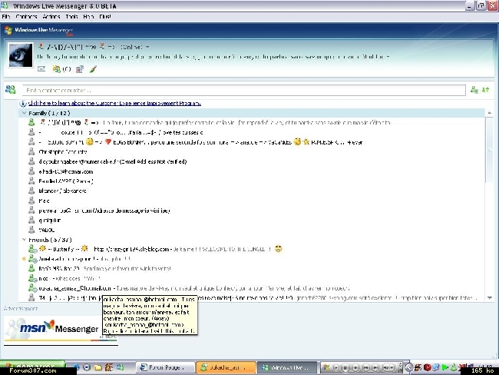Open personal message dropdown arrow

tap(388, 57)
